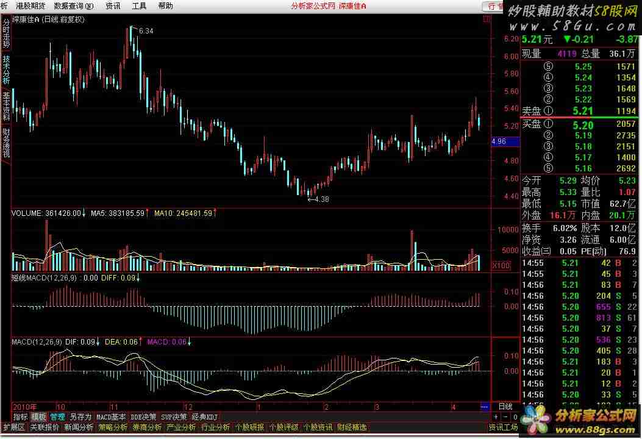The height and width of the screenshot is (439, 642).
Task: Click the 短线MACD(12,26,9) indicator title
Action: point(44,277)
